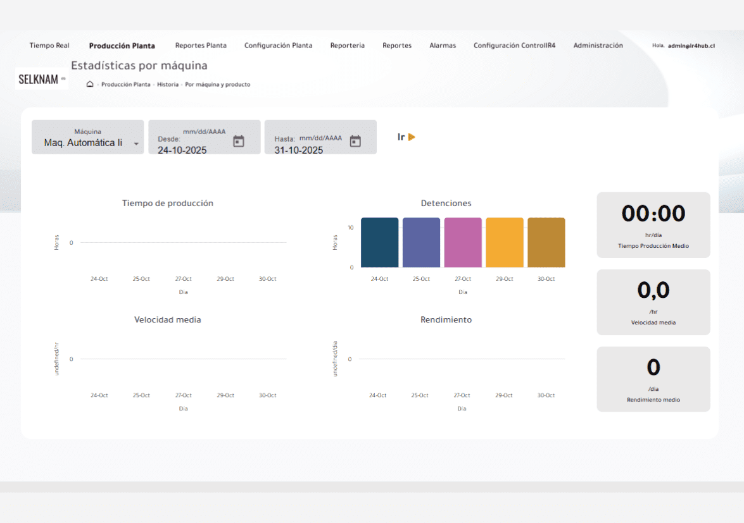Open the Desde date calendar picker
The image size is (744, 523).
point(239,141)
